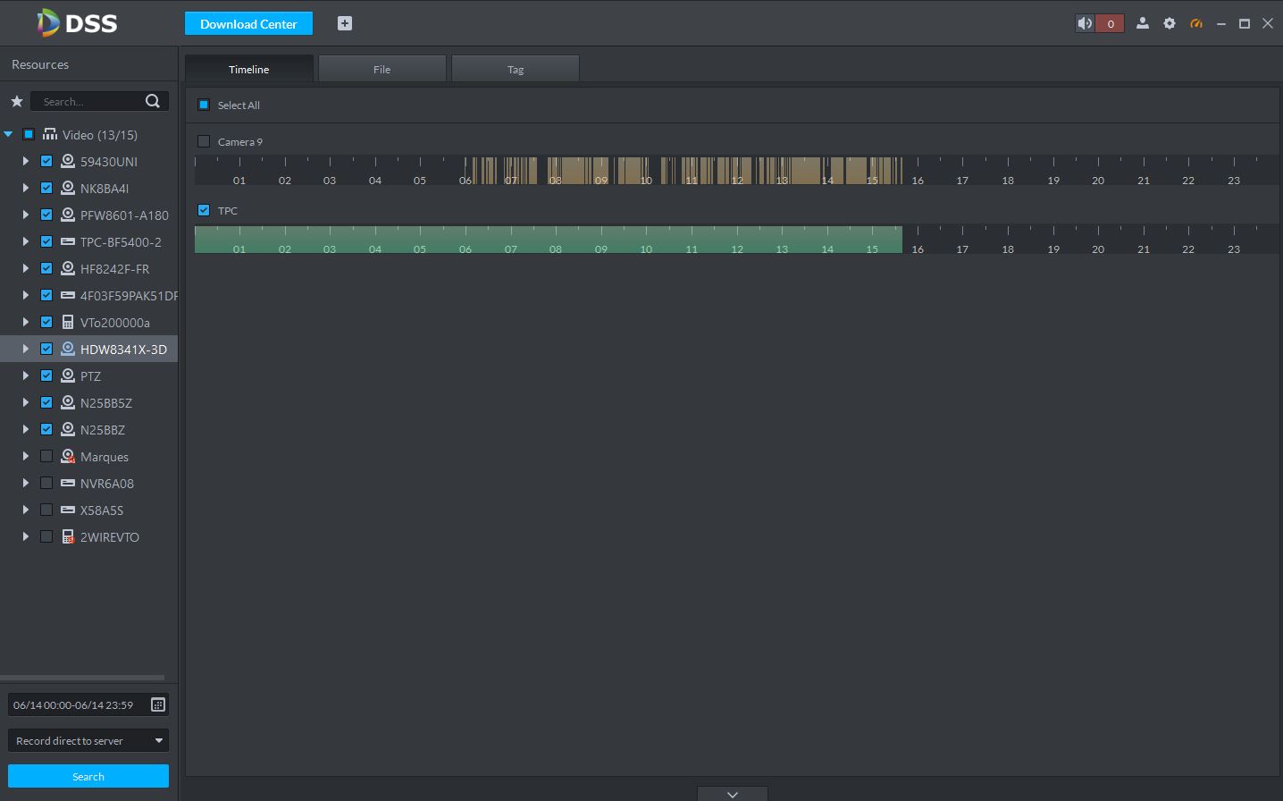Click the favorites star icon

point(16,101)
